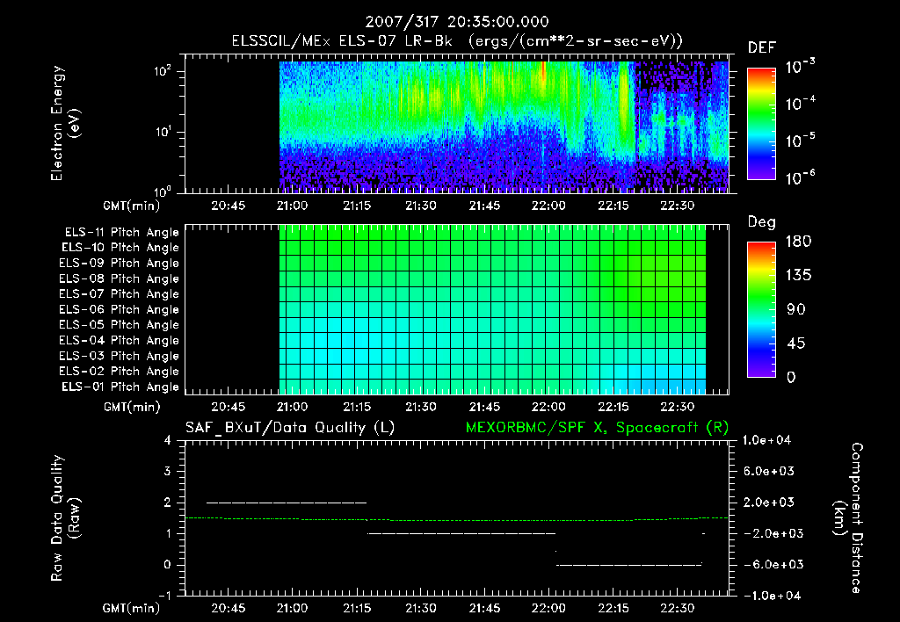Click the 22:00 time label under spectrogram
Viewport: 900px width, 622px height.
tap(548, 206)
